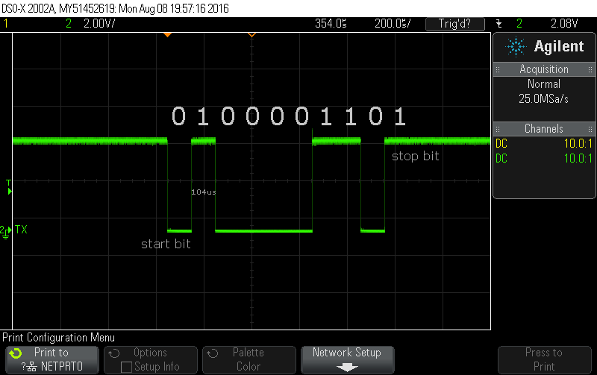The image size is (597, 375).
Task: Click the 104us bit width annotation
Action: (203, 192)
